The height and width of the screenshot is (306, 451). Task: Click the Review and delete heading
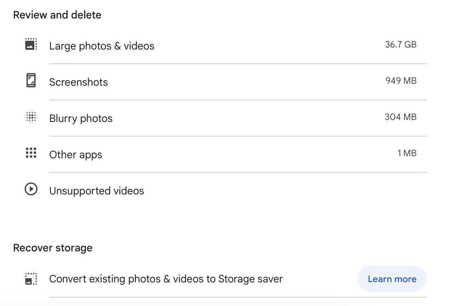pyautogui.click(x=57, y=15)
